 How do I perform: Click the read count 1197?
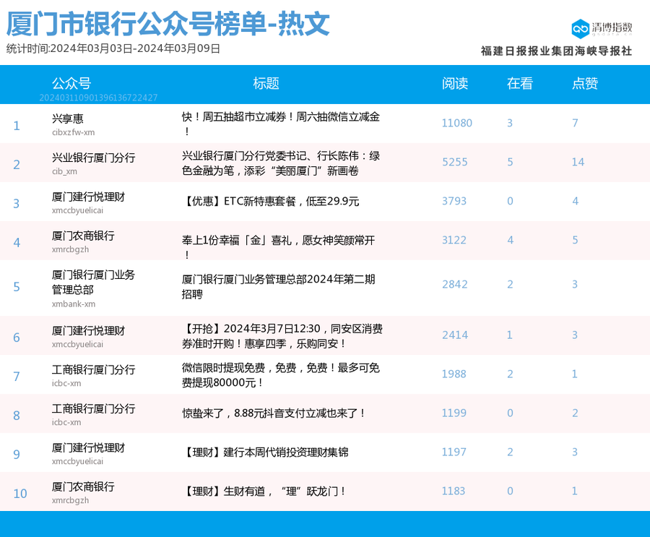coord(454,452)
